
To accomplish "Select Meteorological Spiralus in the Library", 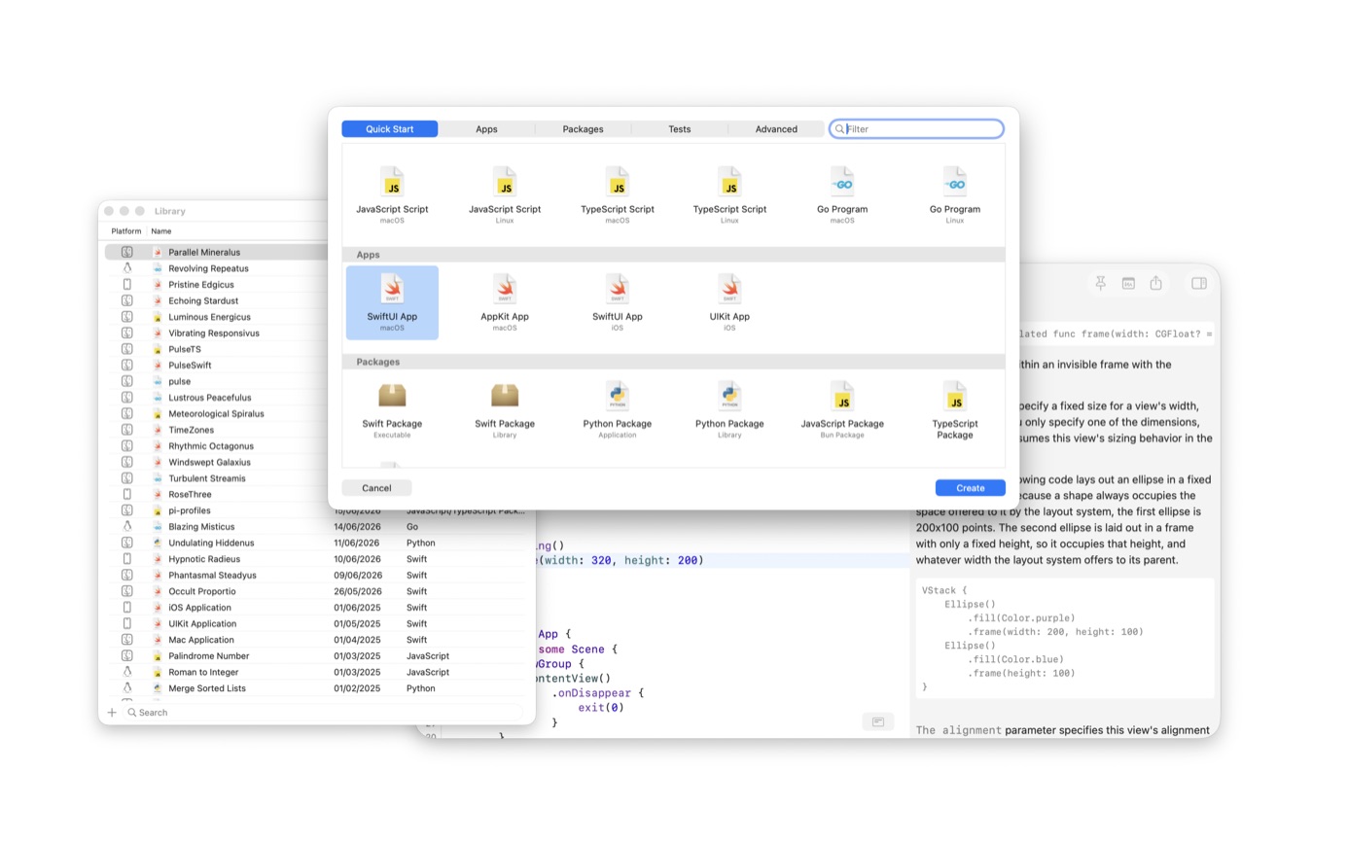I will (x=216, y=413).
